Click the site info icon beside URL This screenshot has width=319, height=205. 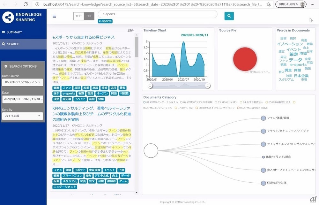click(37, 4)
